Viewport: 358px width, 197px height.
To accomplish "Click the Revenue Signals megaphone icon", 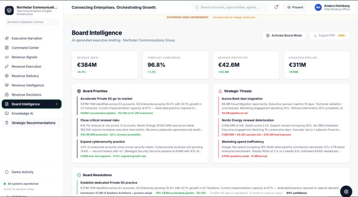I will [7, 57].
